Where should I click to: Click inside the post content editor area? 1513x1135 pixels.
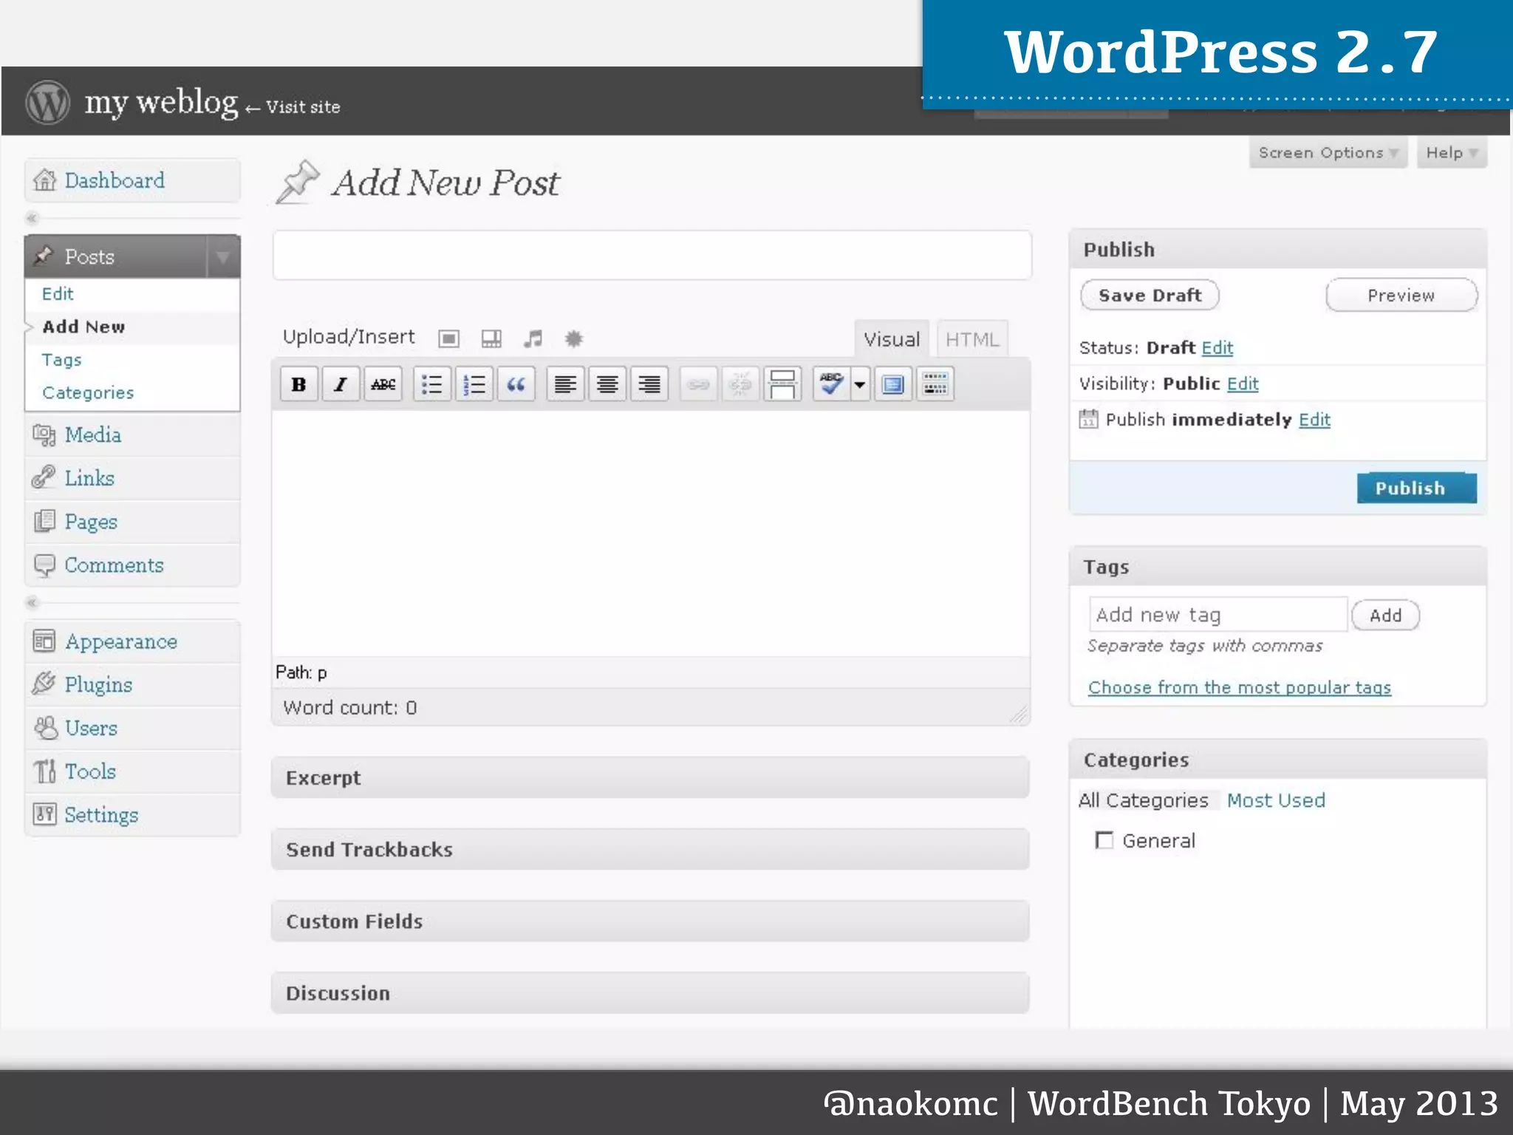651,532
